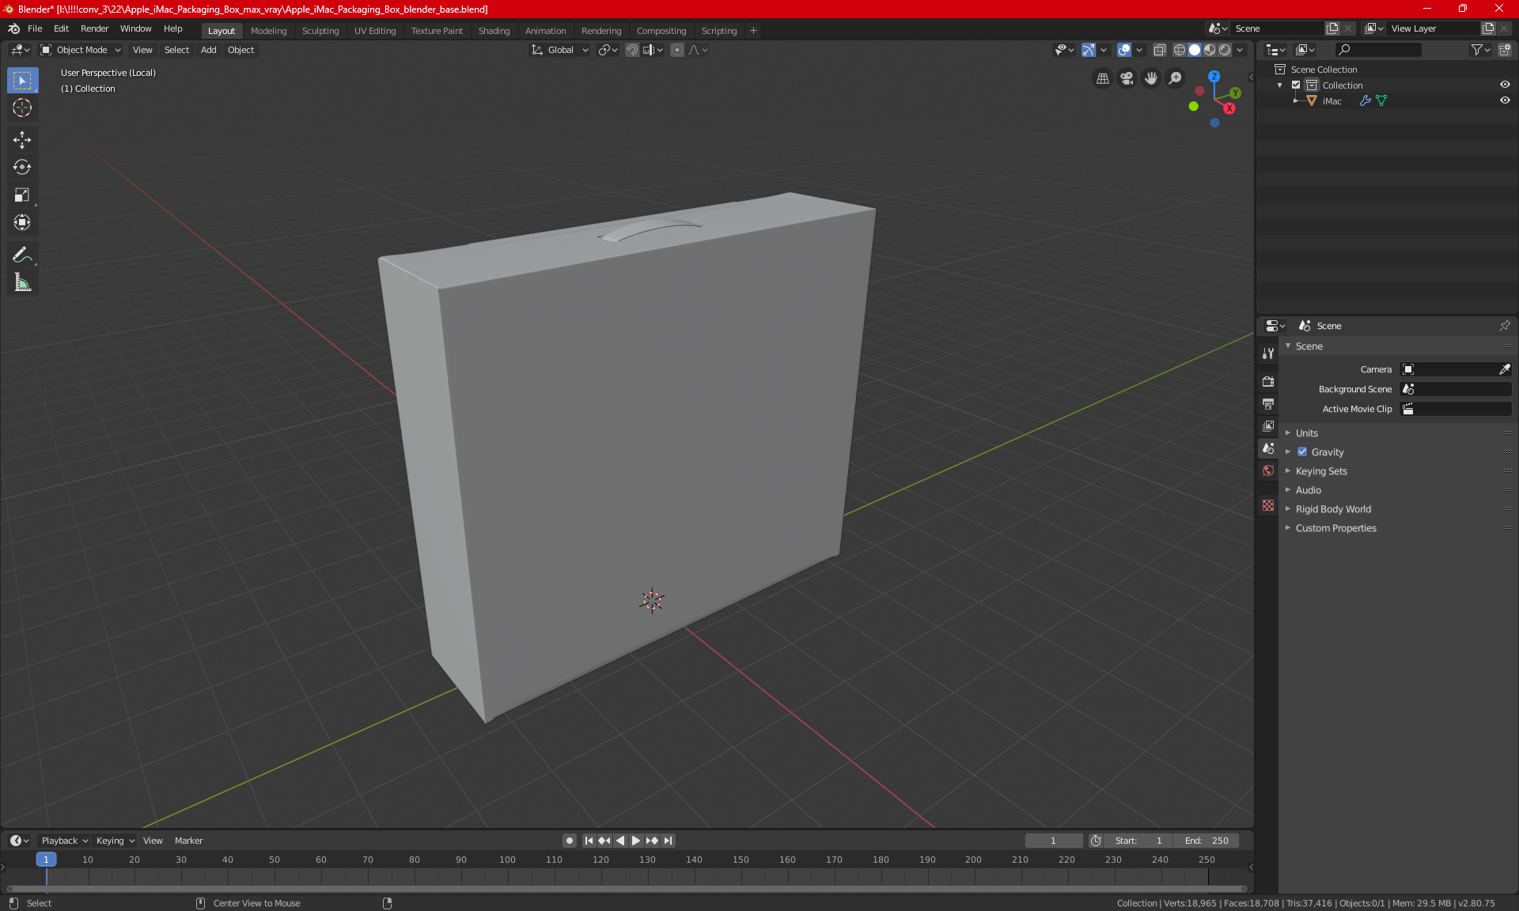Switch to rendered viewport shading

(1225, 50)
